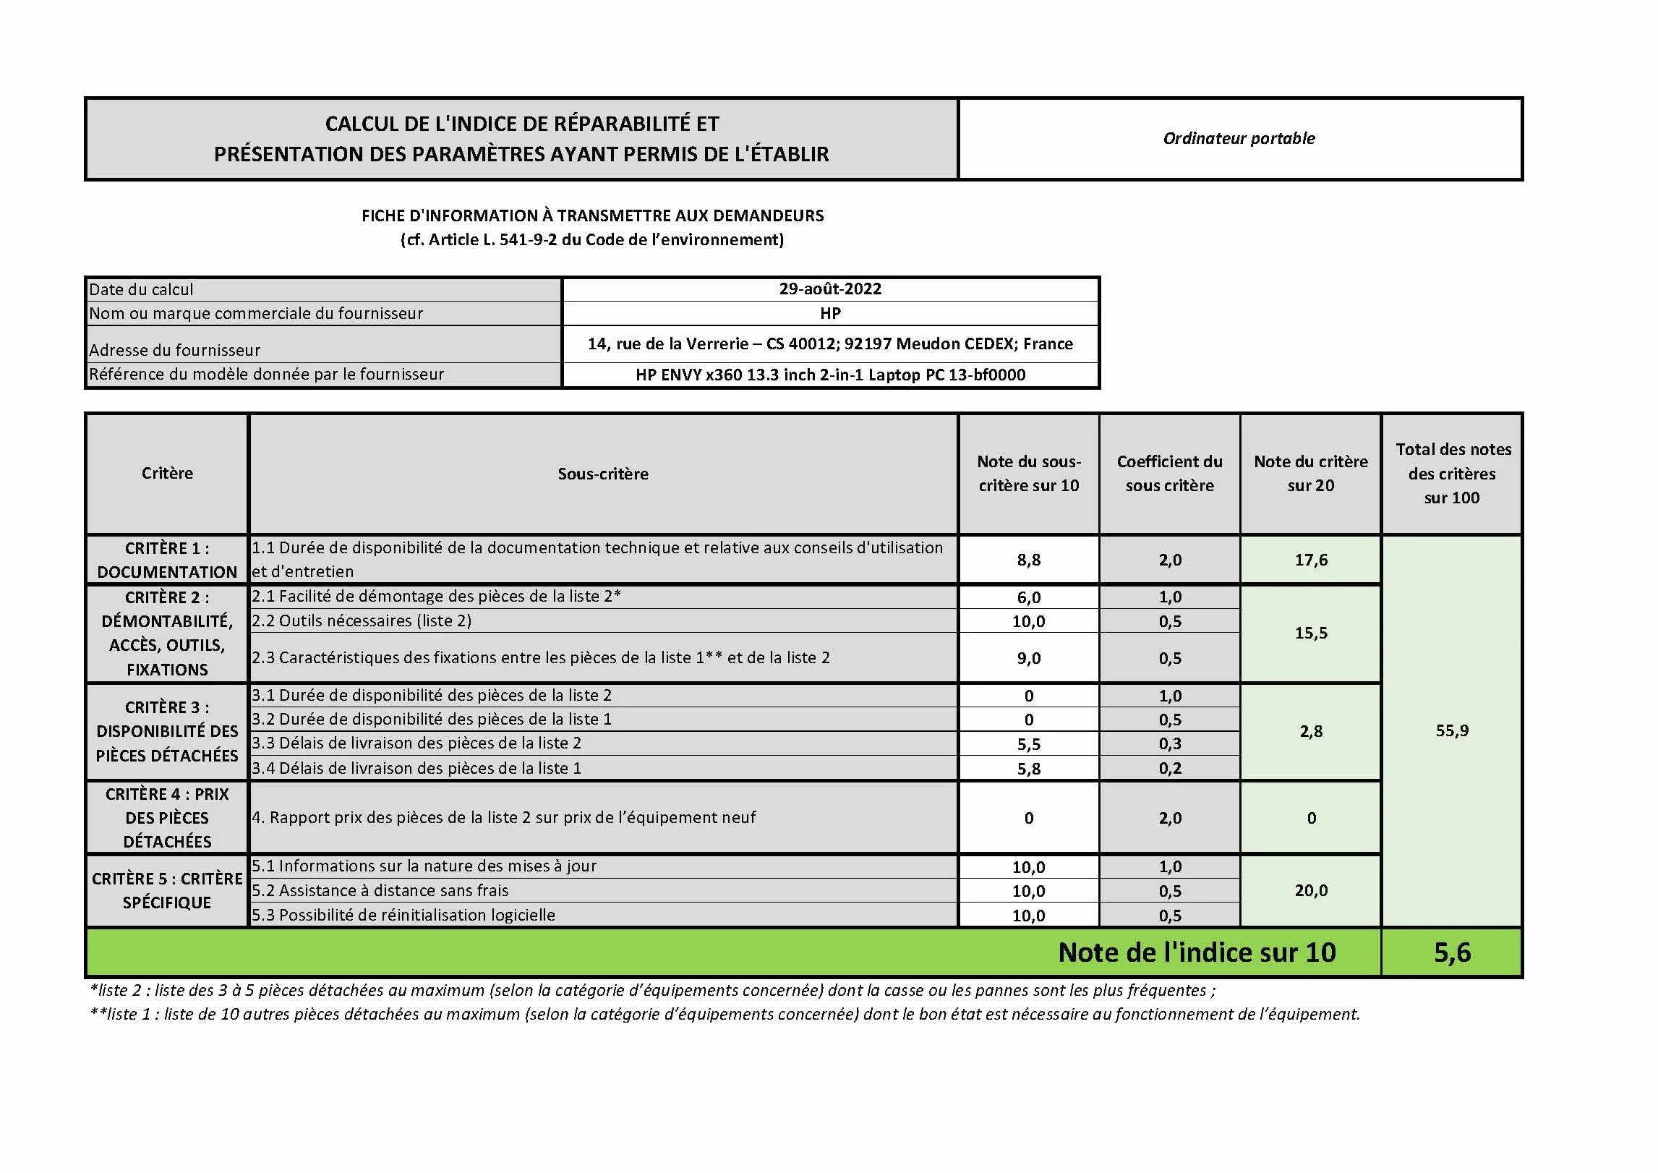Click the title 'CALCUL DE L'INDICE DE RÉPARABILITÉ'
The width and height of the screenshot is (1658, 1173).
[x=522, y=124]
